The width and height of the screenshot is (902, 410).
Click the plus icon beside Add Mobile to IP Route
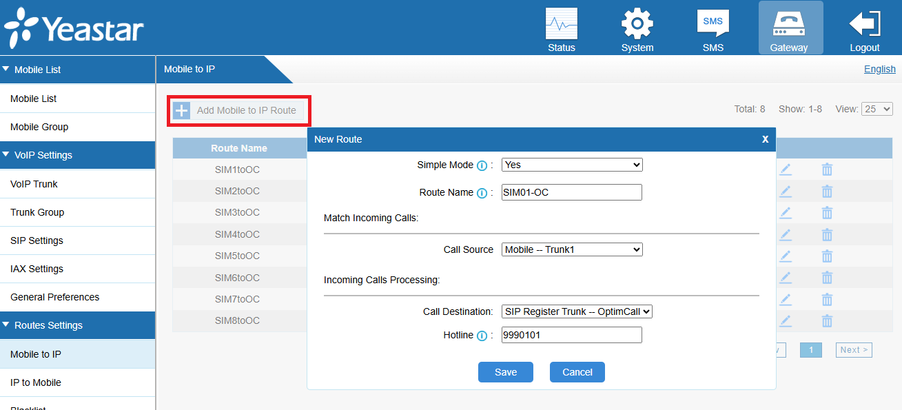(x=181, y=110)
